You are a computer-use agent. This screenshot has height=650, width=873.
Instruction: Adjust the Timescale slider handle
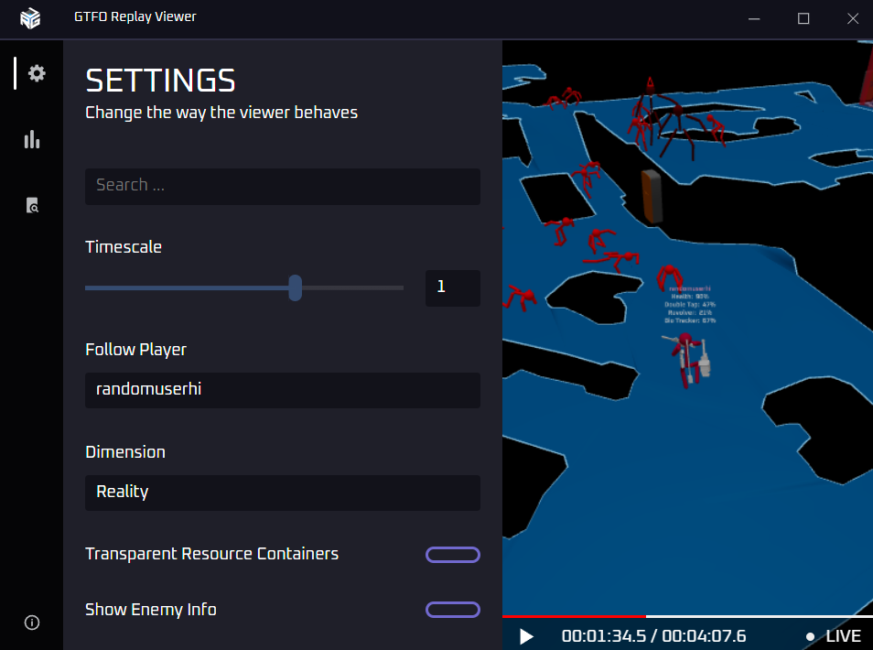(x=295, y=288)
